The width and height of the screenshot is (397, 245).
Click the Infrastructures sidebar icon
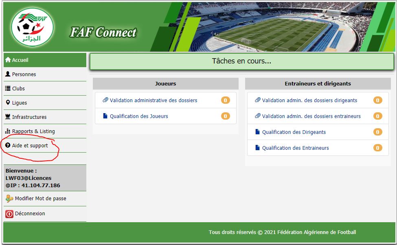click(8, 117)
